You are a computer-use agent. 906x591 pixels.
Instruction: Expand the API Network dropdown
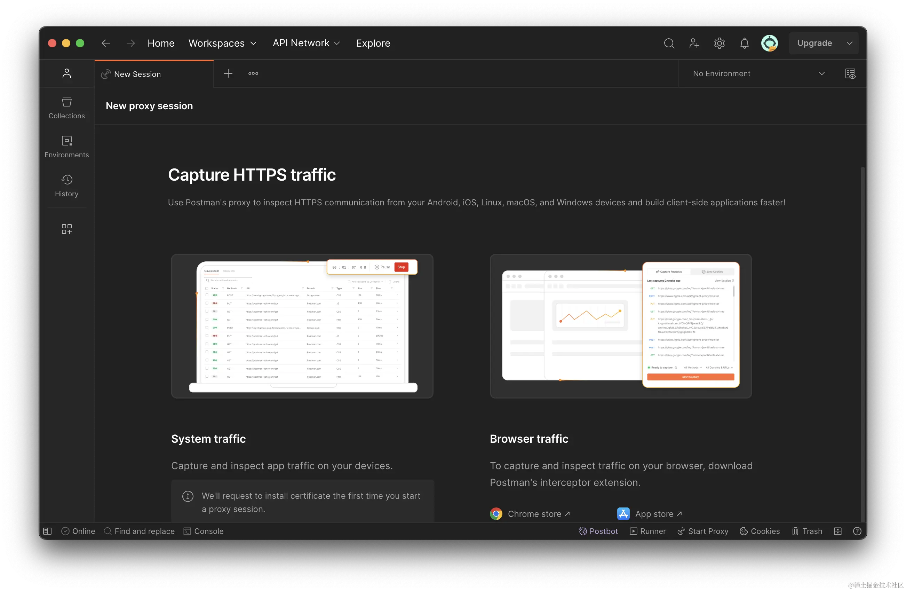coord(306,44)
